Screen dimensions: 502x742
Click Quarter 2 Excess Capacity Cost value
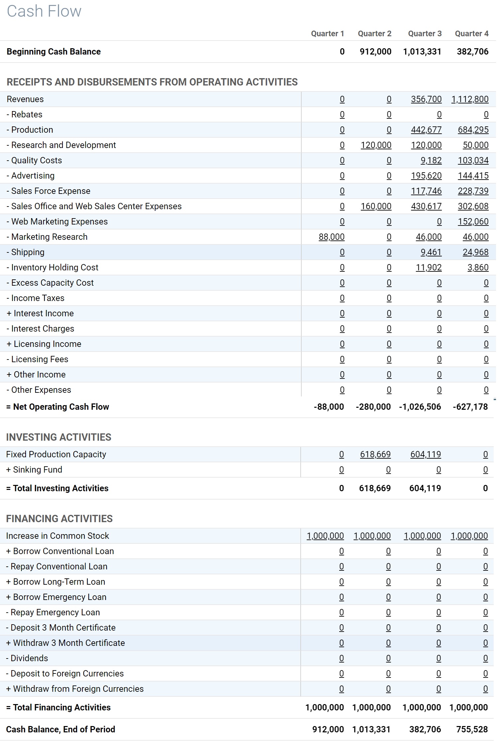[389, 283]
